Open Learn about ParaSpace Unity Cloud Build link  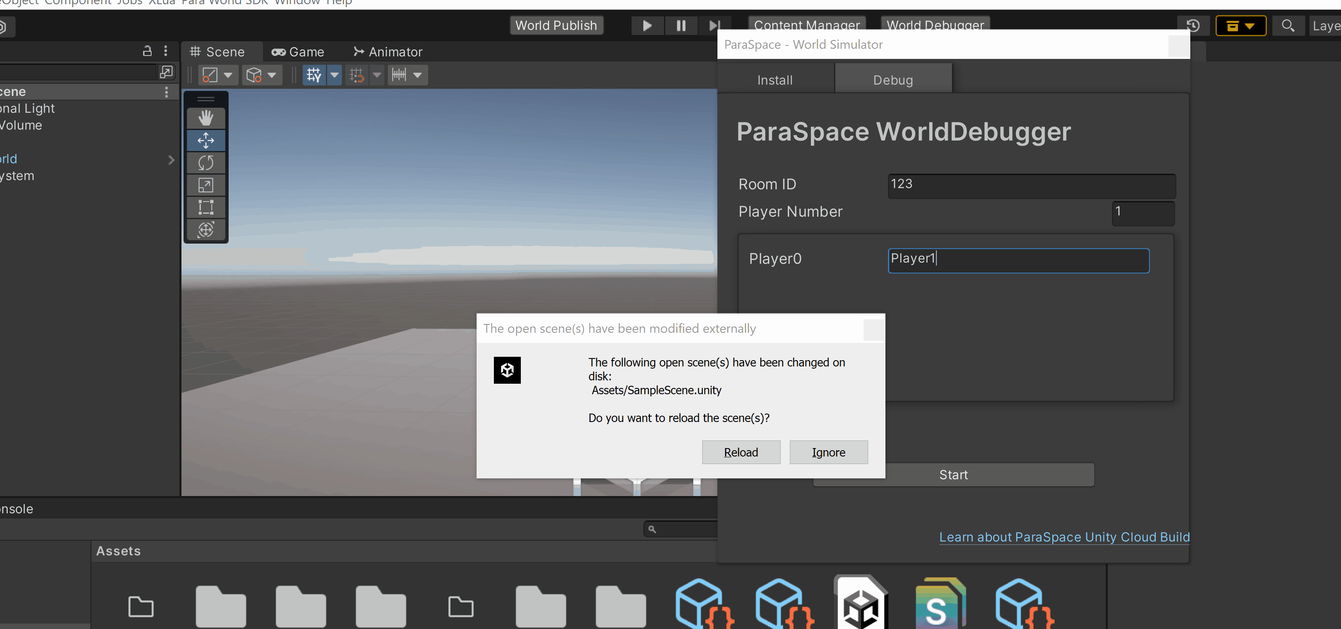(x=1064, y=537)
